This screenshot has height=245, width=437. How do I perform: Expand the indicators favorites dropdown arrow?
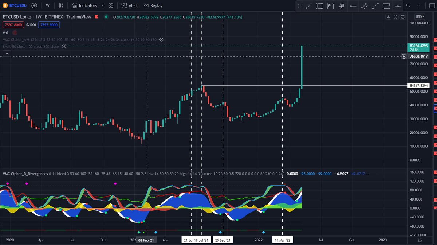click(x=102, y=5)
